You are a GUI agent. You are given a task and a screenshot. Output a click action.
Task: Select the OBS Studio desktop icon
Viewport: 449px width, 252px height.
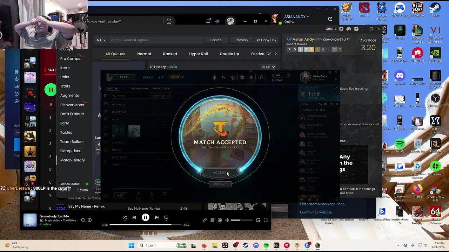click(x=435, y=100)
